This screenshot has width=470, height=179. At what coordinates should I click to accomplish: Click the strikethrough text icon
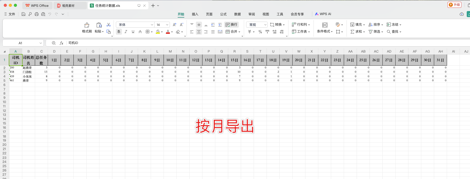click(140, 32)
